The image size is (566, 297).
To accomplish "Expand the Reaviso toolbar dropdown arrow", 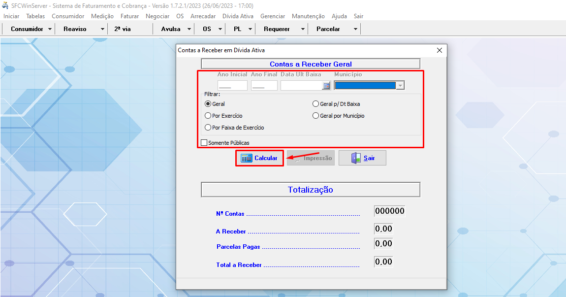I will (x=102, y=29).
